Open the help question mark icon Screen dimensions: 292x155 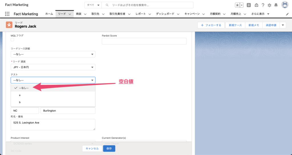pos(263,5)
